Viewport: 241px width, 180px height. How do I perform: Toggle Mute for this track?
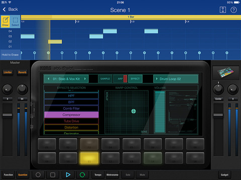pyautogui.click(x=142, y=175)
